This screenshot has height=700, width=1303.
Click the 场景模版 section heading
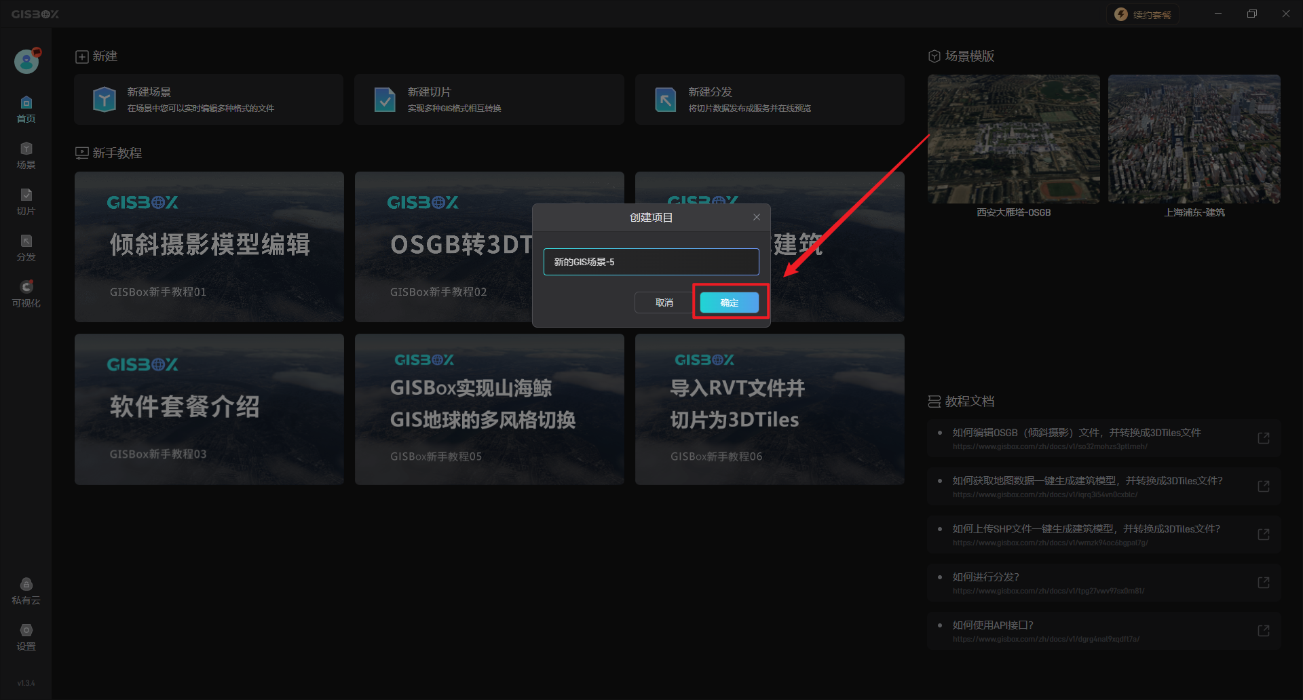tap(962, 56)
